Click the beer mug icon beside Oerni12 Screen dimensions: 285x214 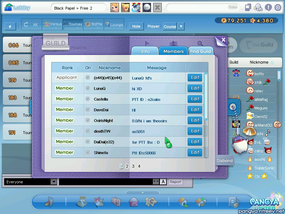[250, 116]
